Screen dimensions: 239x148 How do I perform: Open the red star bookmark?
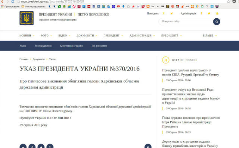pyautogui.click(x=133, y=6)
